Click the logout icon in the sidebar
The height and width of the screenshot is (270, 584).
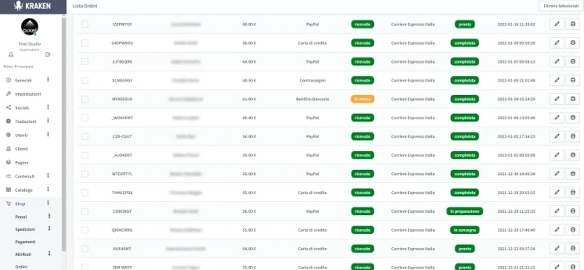point(49,53)
